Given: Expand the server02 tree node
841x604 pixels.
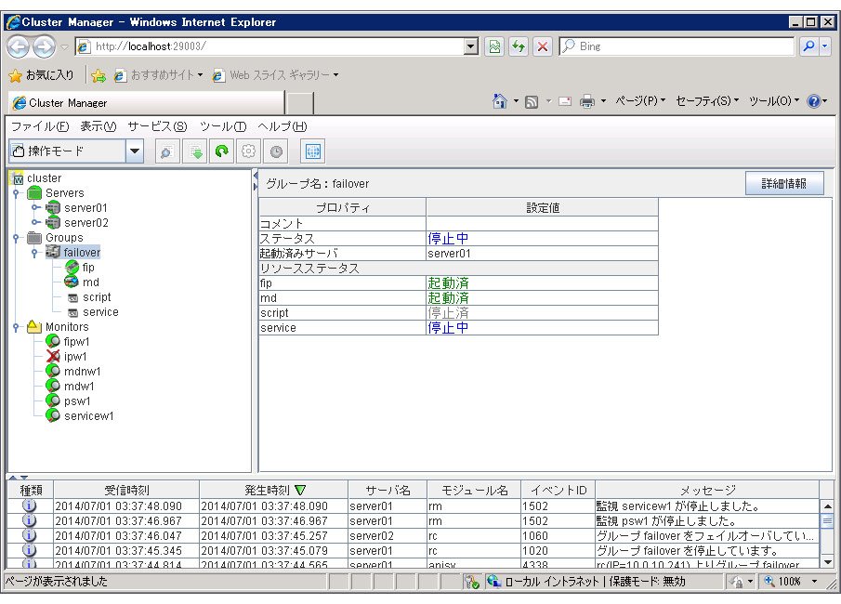Looking at the screenshot, I should point(35,223).
